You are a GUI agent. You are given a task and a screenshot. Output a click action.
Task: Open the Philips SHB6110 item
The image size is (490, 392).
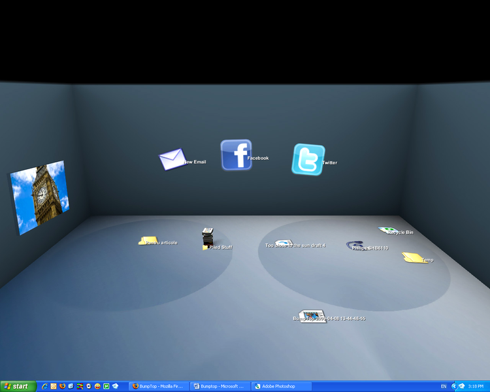355,245
